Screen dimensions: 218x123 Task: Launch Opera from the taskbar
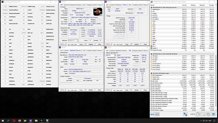pos(14,121)
